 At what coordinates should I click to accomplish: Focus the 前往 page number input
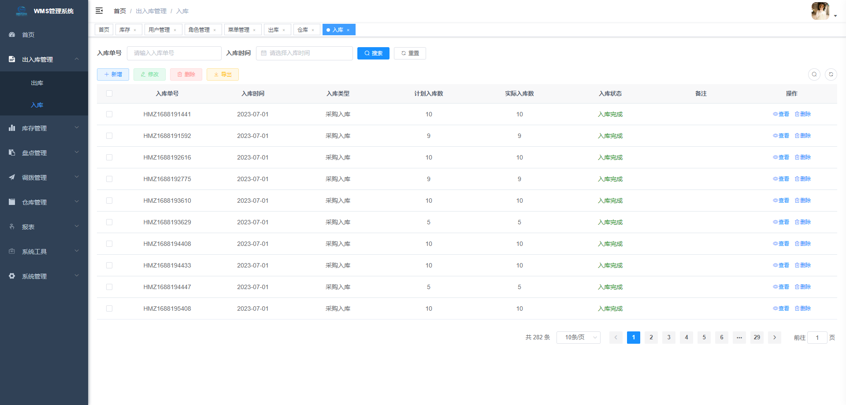coord(817,338)
